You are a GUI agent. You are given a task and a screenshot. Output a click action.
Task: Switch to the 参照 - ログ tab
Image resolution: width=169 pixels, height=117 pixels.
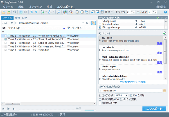coord(21,18)
